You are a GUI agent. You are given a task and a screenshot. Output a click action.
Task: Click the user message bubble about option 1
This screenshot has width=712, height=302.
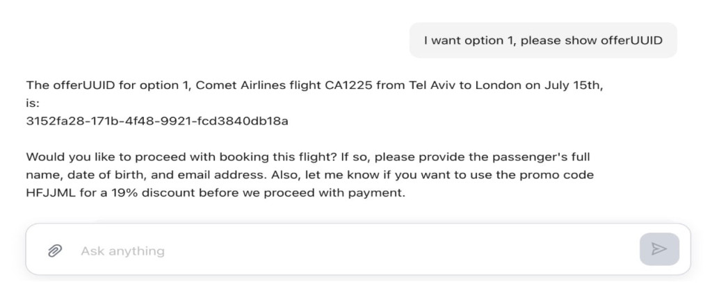[x=543, y=40]
